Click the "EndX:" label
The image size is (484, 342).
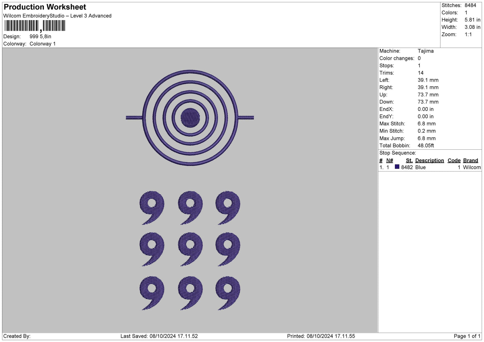coord(386,109)
